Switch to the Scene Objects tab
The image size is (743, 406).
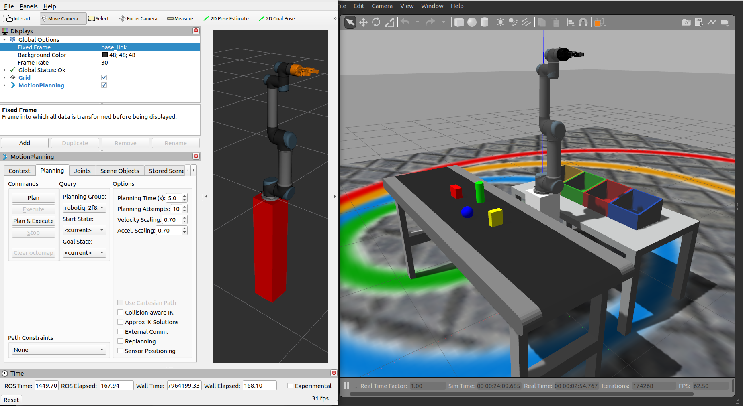(x=119, y=171)
